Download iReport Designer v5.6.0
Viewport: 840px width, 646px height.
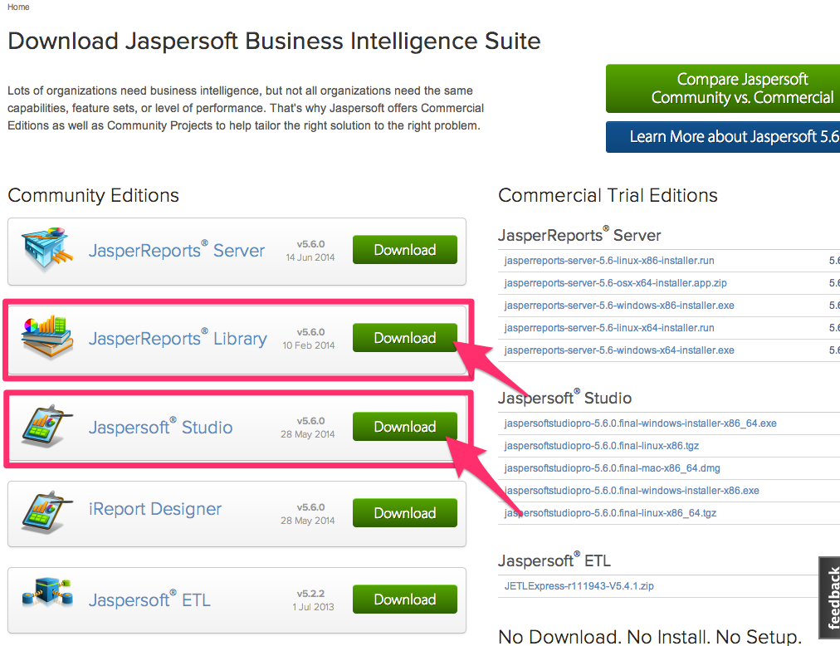click(x=404, y=513)
